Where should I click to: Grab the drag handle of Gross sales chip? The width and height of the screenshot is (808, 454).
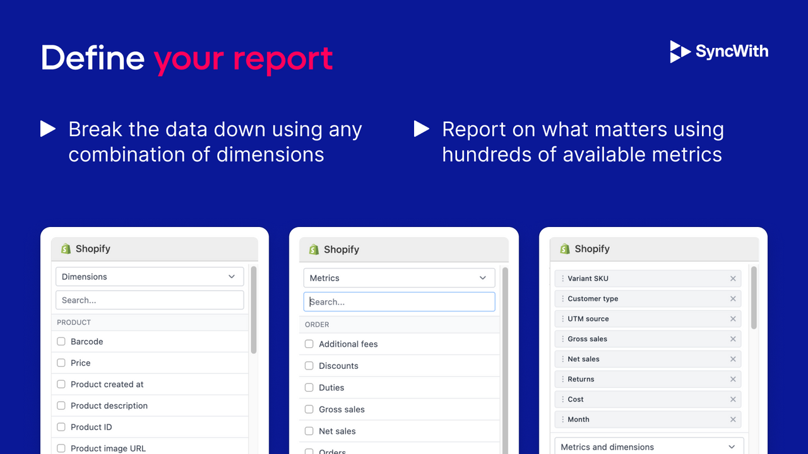562,339
